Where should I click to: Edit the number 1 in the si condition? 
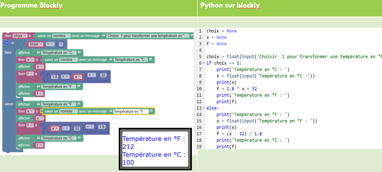61,44
